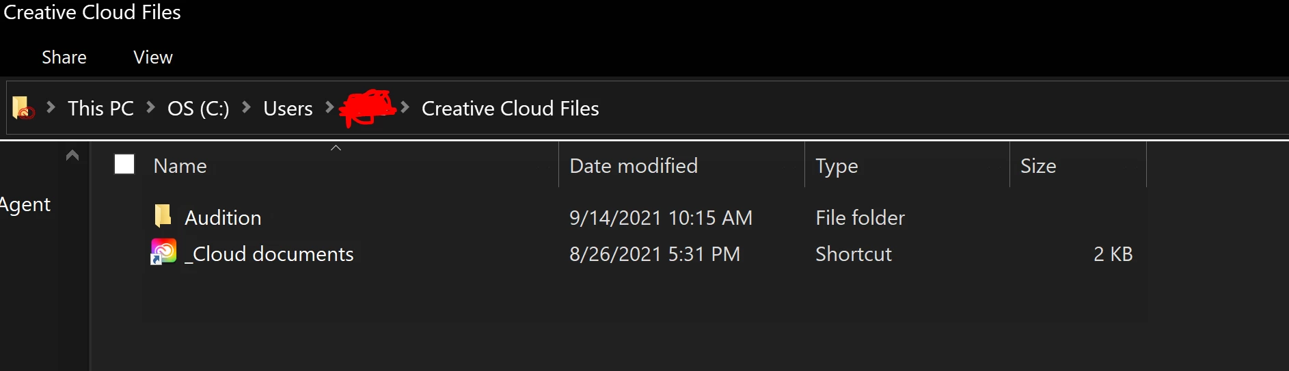This screenshot has height=371, width=1289.
Task: Go to OS (C:) in the breadcrumb
Action: [198, 108]
